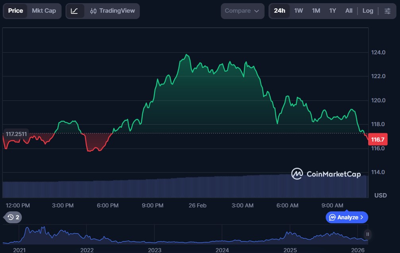Open chart settings sliders icon

tap(387, 11)
